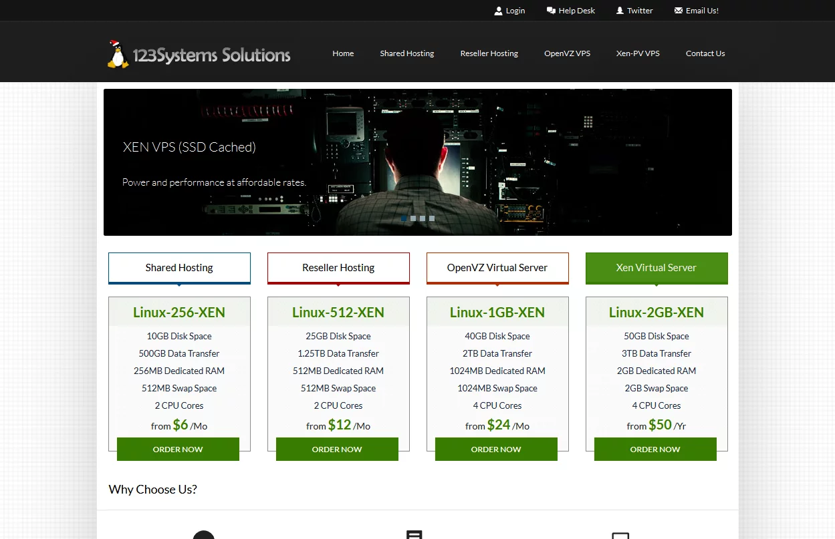Click the '500GB Data Transfer' line
835x539 pixels.
(x=179, y=353)
